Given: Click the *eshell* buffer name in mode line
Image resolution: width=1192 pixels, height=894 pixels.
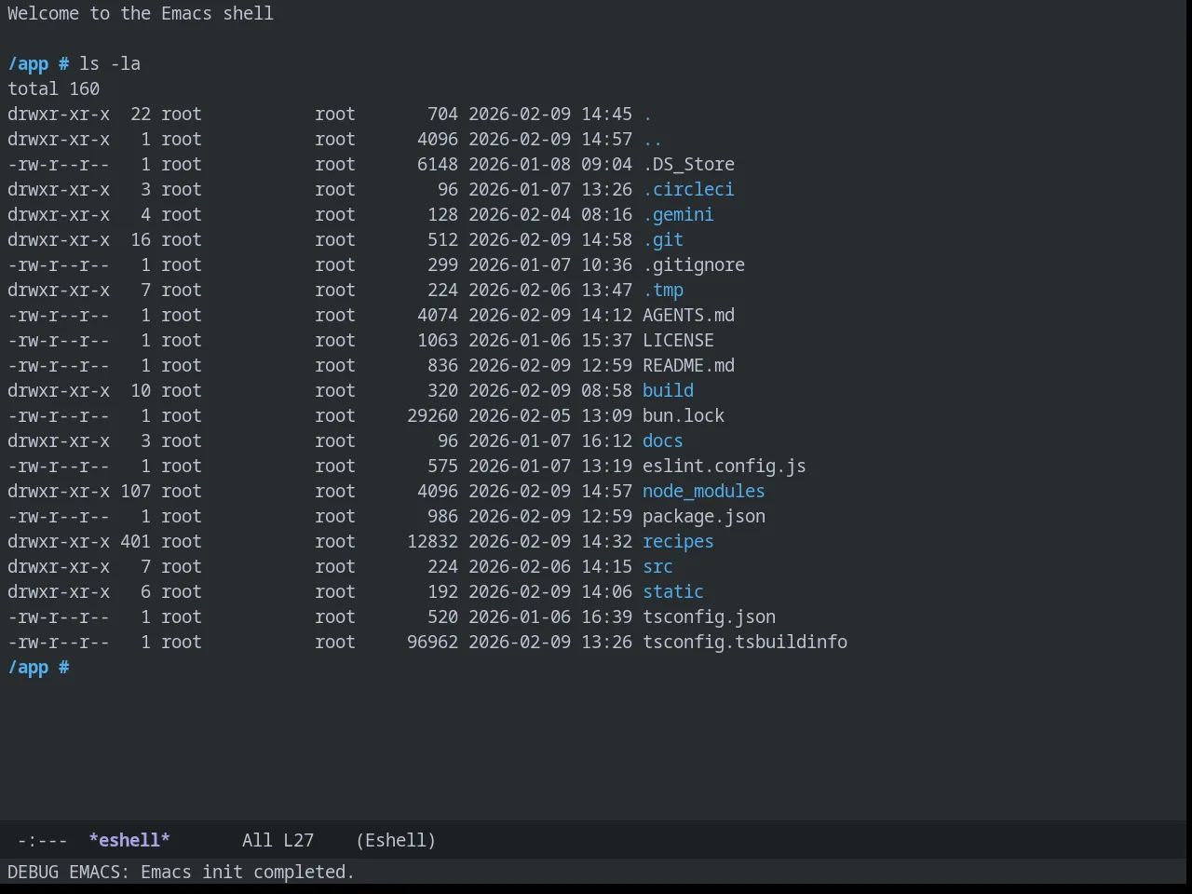Looking at the screenshot, I should (x=129, y=840).
